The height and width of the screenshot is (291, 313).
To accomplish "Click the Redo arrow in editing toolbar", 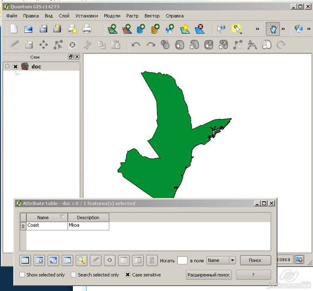I will click(151, 45).
